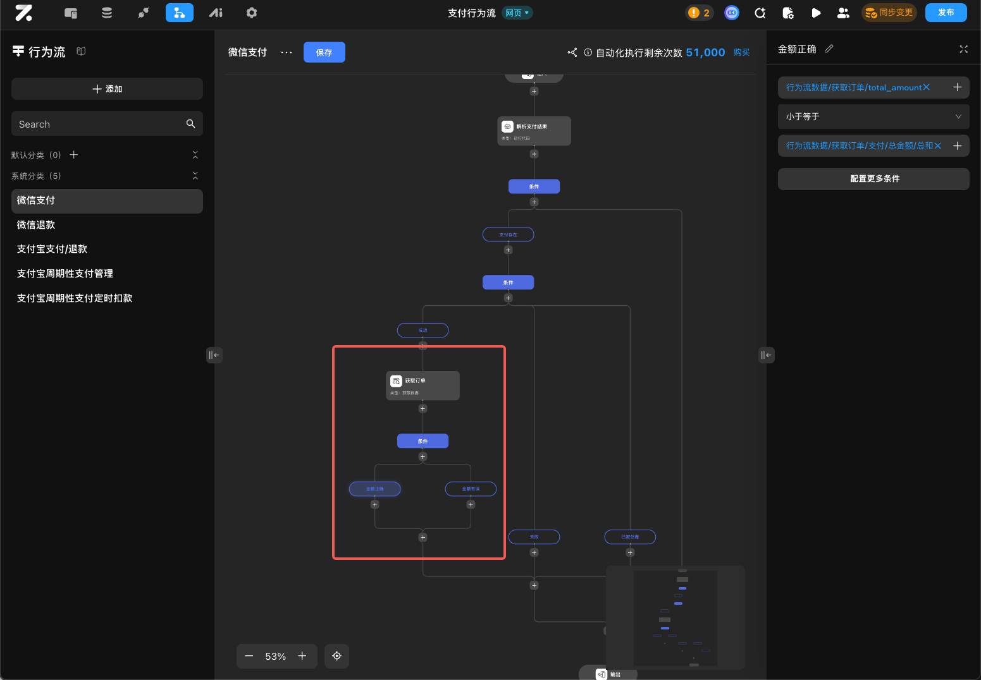Select 支付宝周期性支付管理 flow
Screen dimensions: 981x680
click(x=65, y=274)
